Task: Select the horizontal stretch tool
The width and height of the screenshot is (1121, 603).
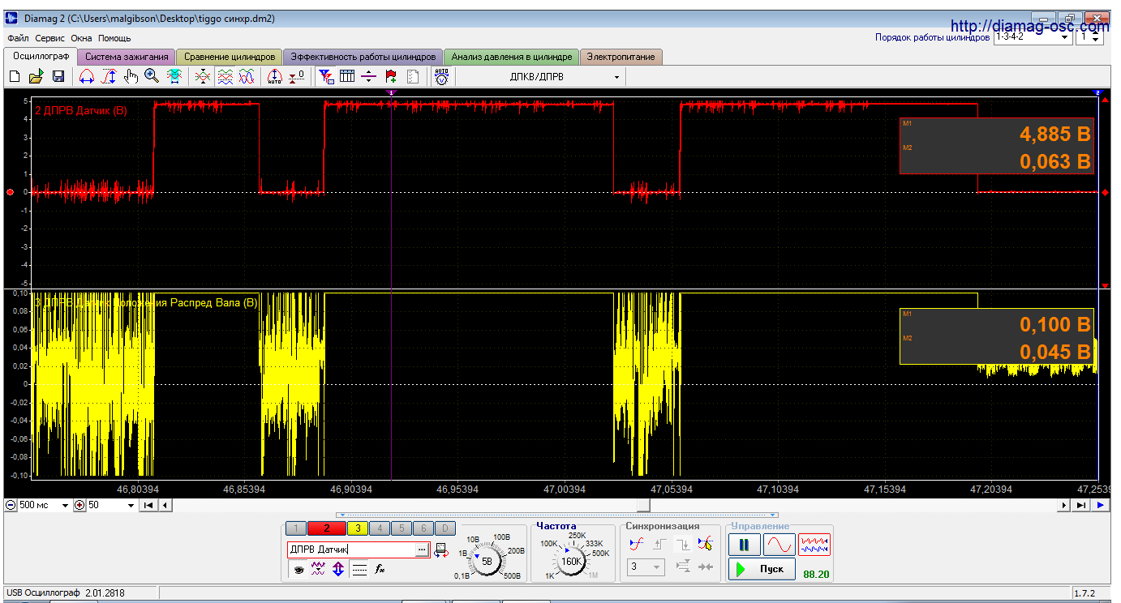Action: point(86,76)
